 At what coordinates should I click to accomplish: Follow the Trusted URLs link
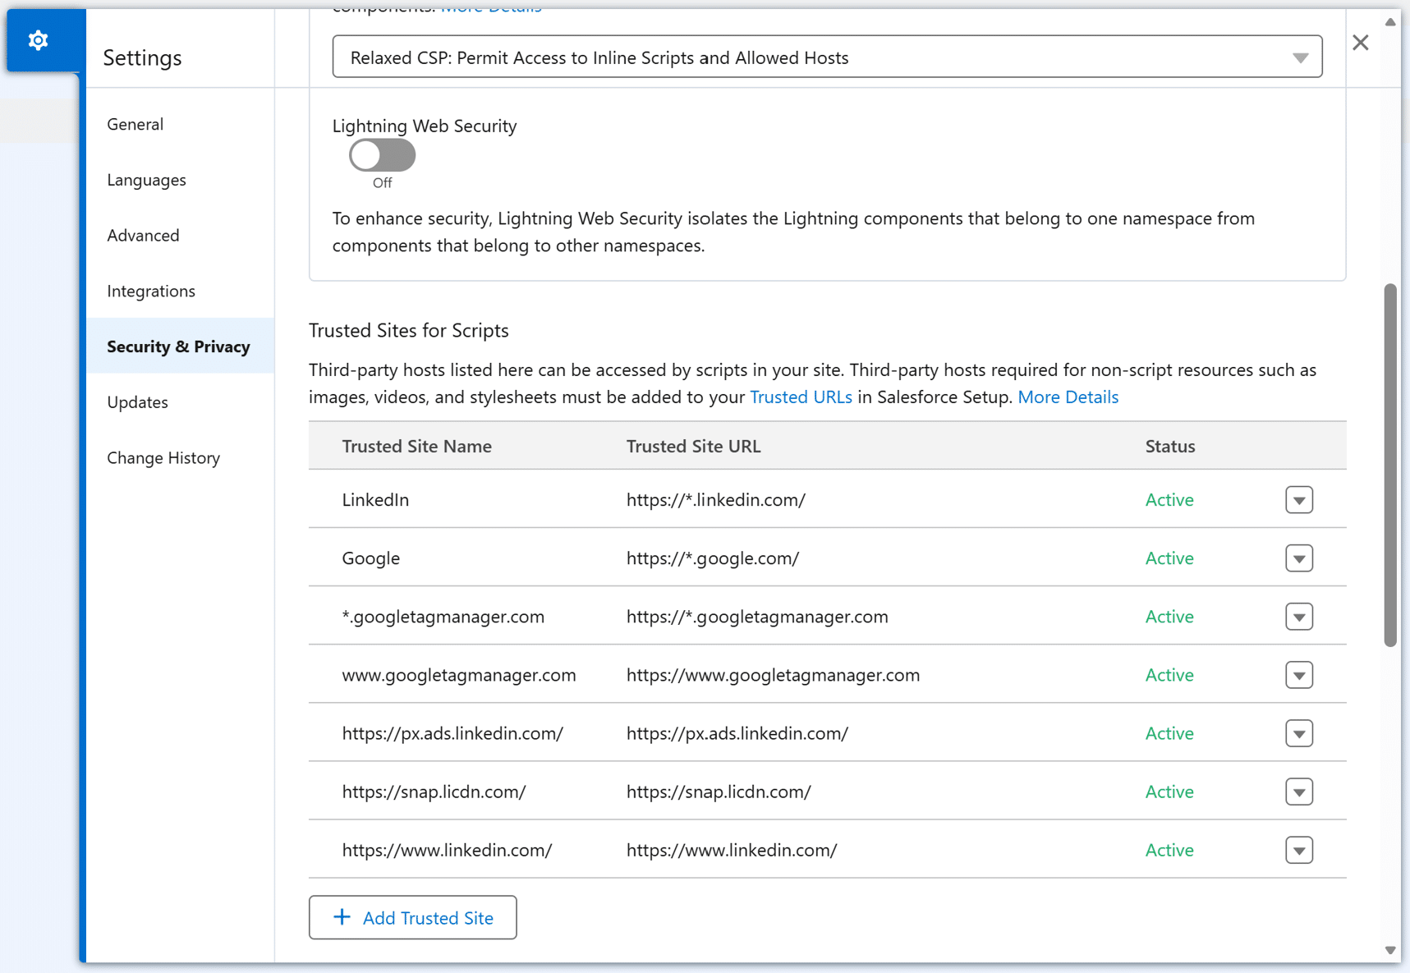pos(801,397)
